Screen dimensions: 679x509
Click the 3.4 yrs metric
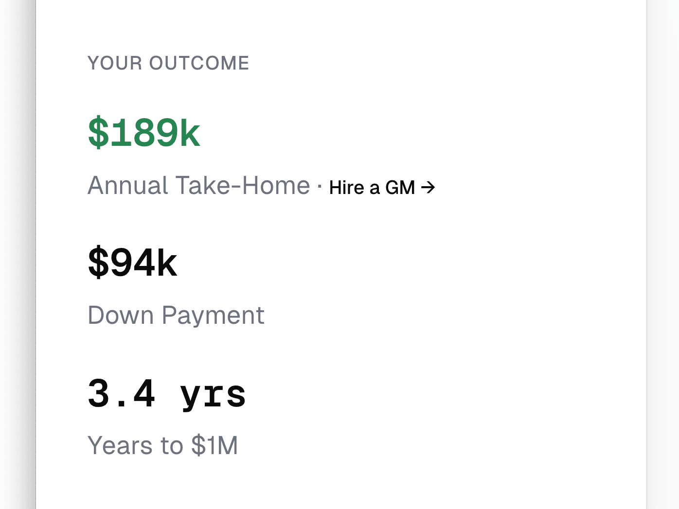pos(166,394)
